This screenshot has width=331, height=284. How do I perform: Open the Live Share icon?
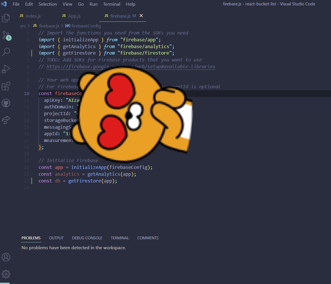6,120
